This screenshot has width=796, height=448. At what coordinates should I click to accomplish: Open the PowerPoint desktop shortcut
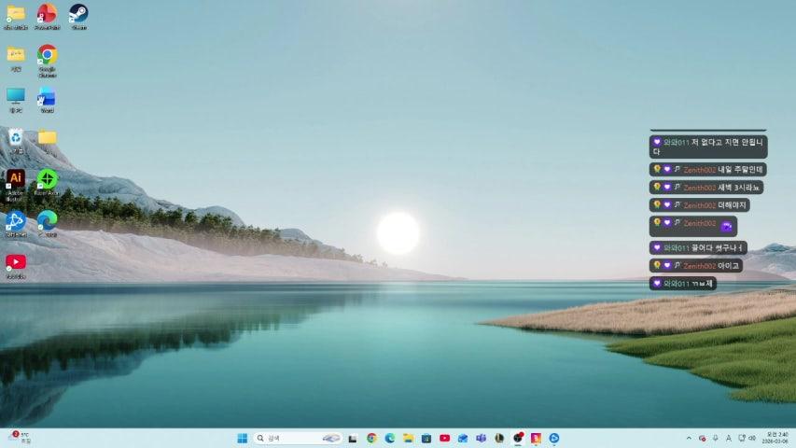coord(47,13)
